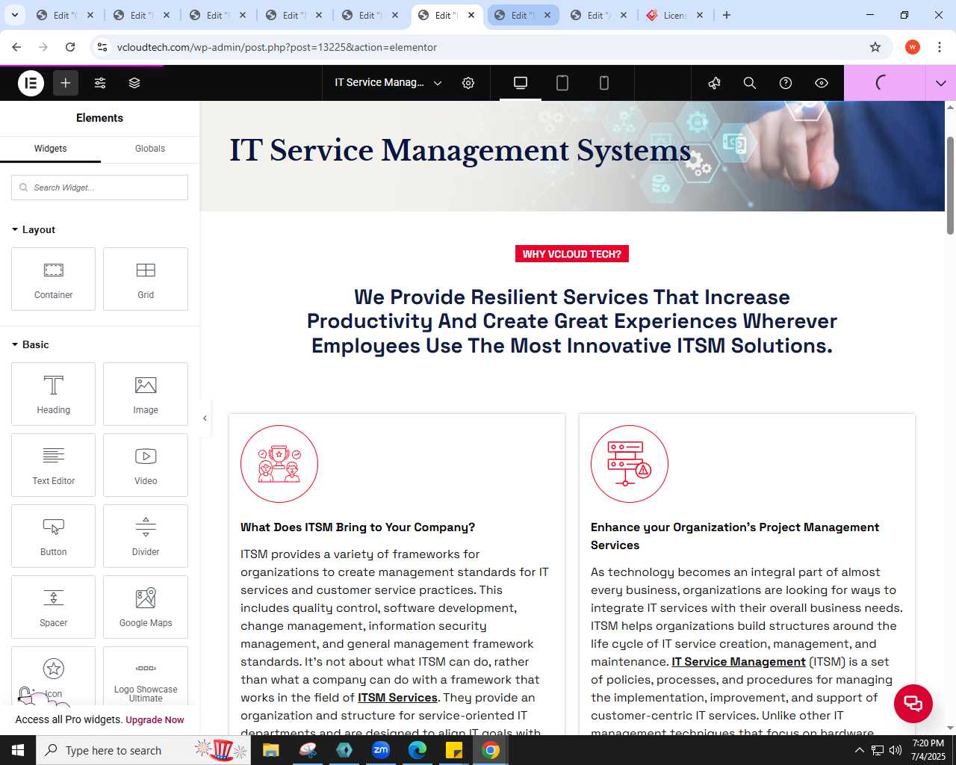The width and height of the screenshot is (956, 765).
Task: Open Windows Start menu
Action: 18,750
